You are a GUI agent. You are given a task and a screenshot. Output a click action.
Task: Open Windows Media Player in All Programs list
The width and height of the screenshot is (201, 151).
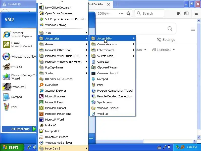pyautogui.click(x=63, y=143)
